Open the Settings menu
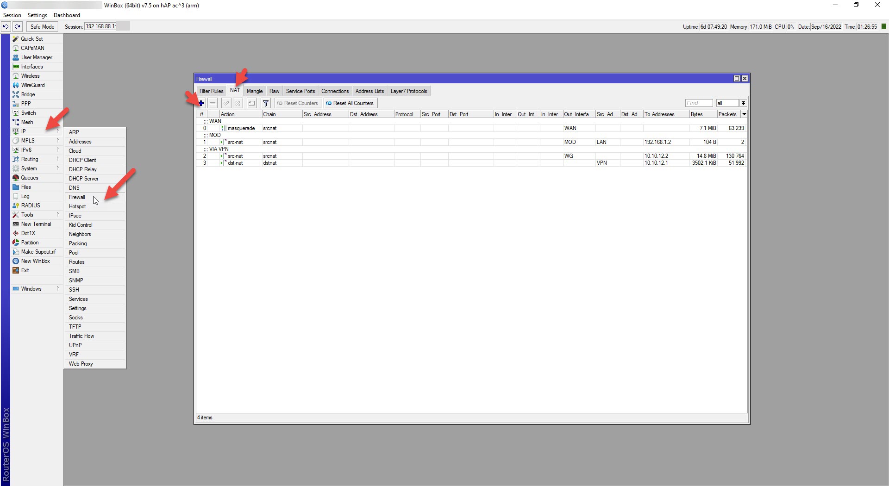This screenshot has width=889, height=486. tap(38, 15)
